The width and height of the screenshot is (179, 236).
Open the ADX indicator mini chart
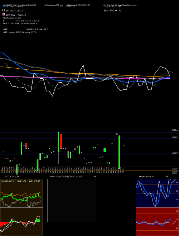pyautogui.click(x=21, y=193)
